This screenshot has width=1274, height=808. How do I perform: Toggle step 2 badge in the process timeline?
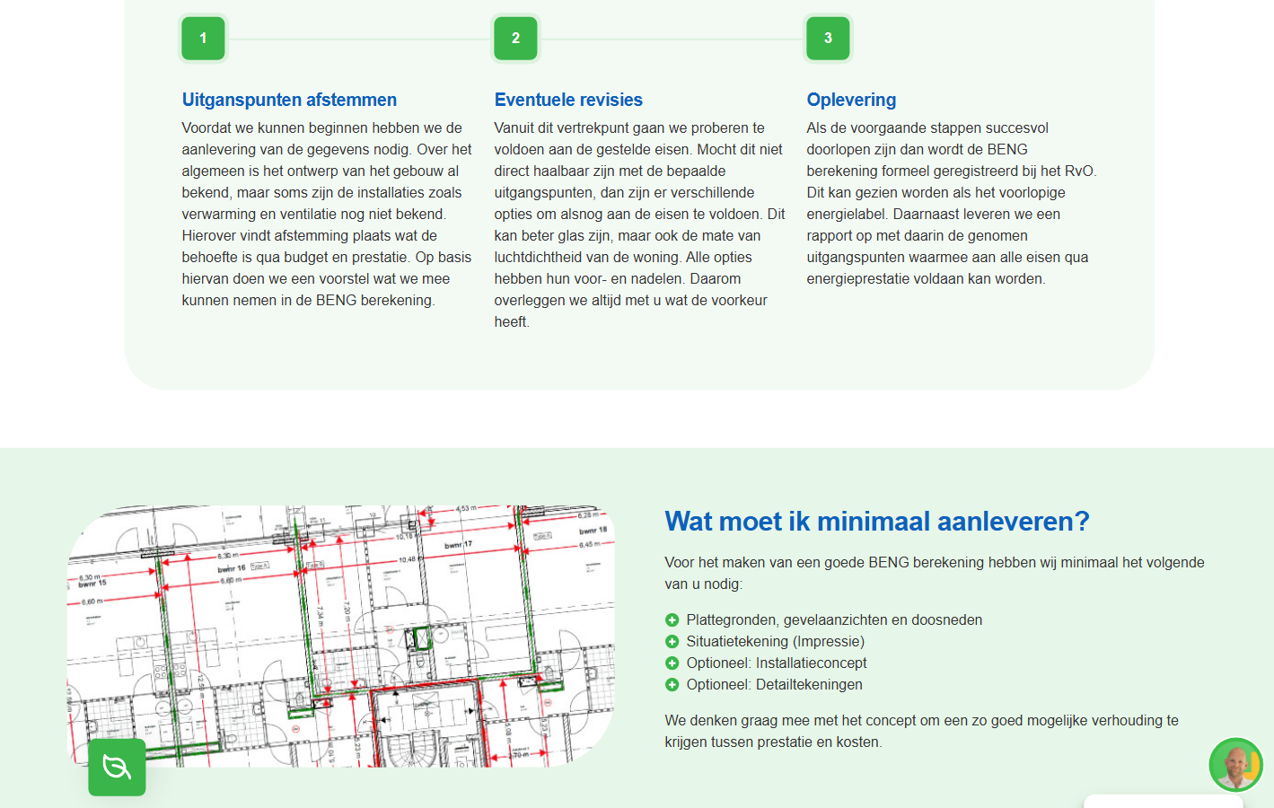click(515, 39)
